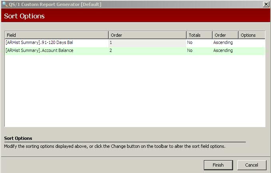The height and width of the screenshot is (173, 271).
Task: Click the Cancel button
Action: pos(252,165)
